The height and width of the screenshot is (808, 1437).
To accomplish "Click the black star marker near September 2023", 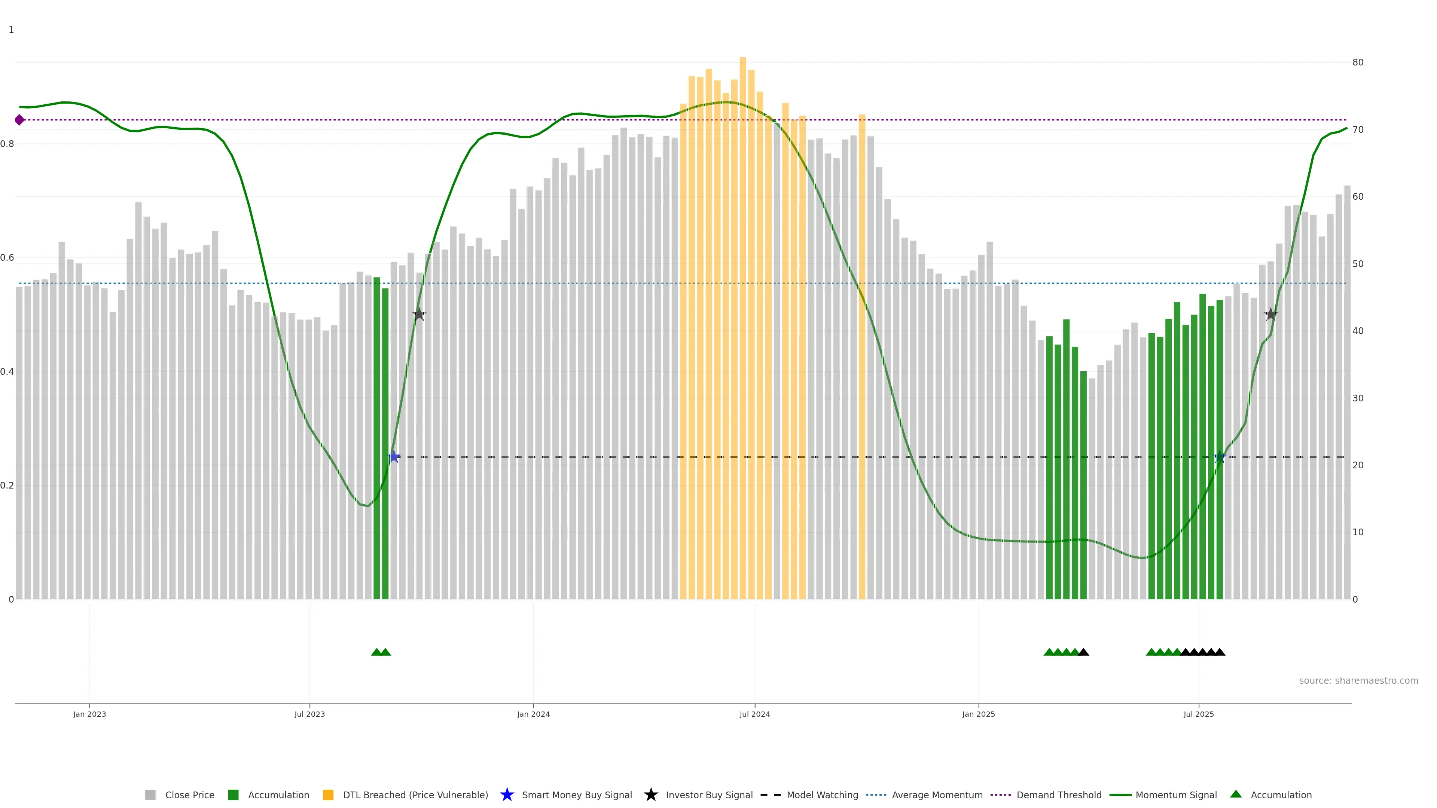I will [419, 315].
